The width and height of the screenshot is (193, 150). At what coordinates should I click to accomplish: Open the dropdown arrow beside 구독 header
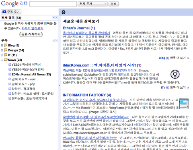pos(56,40)
